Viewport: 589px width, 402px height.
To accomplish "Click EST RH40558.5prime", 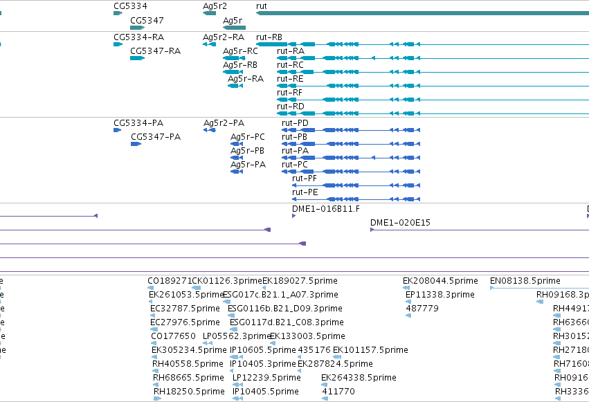I will (x=188, y=365).
